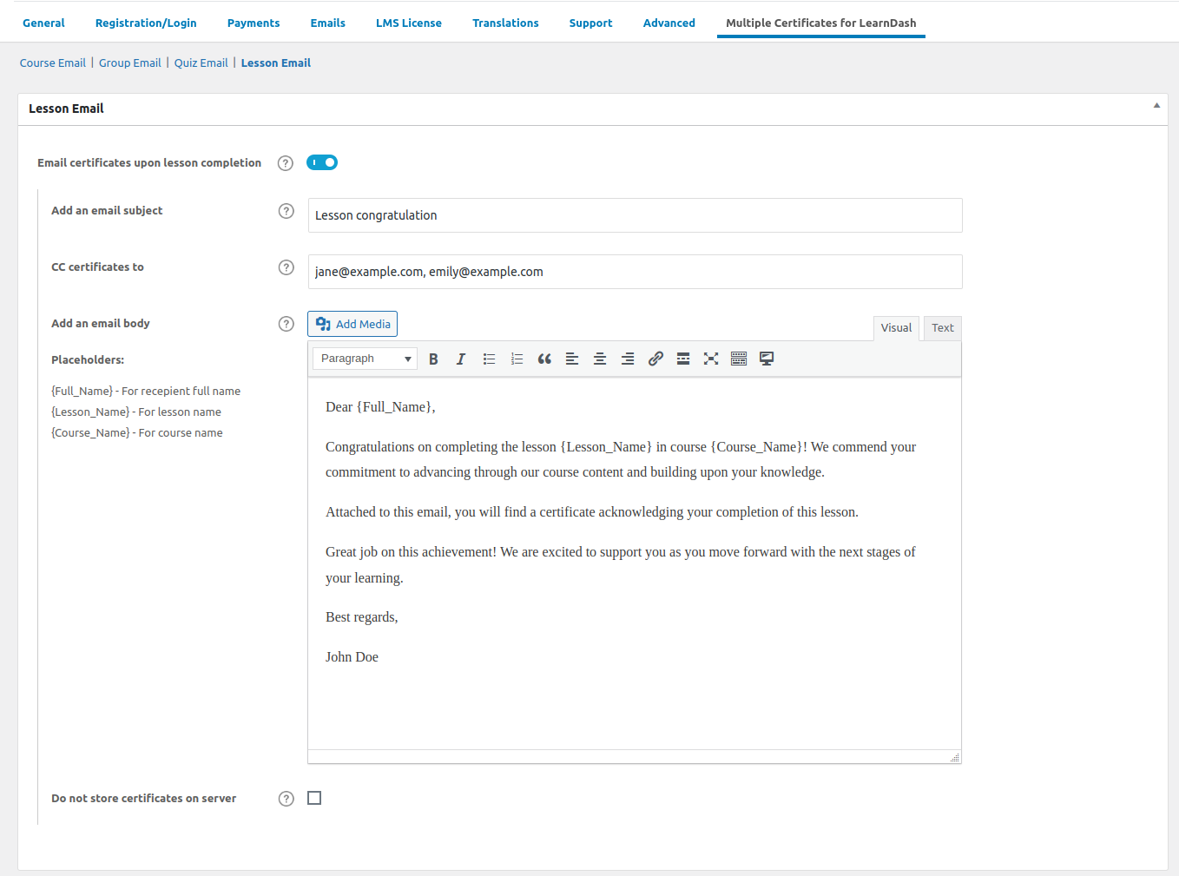Click the email subject input field

coord(635,215)
